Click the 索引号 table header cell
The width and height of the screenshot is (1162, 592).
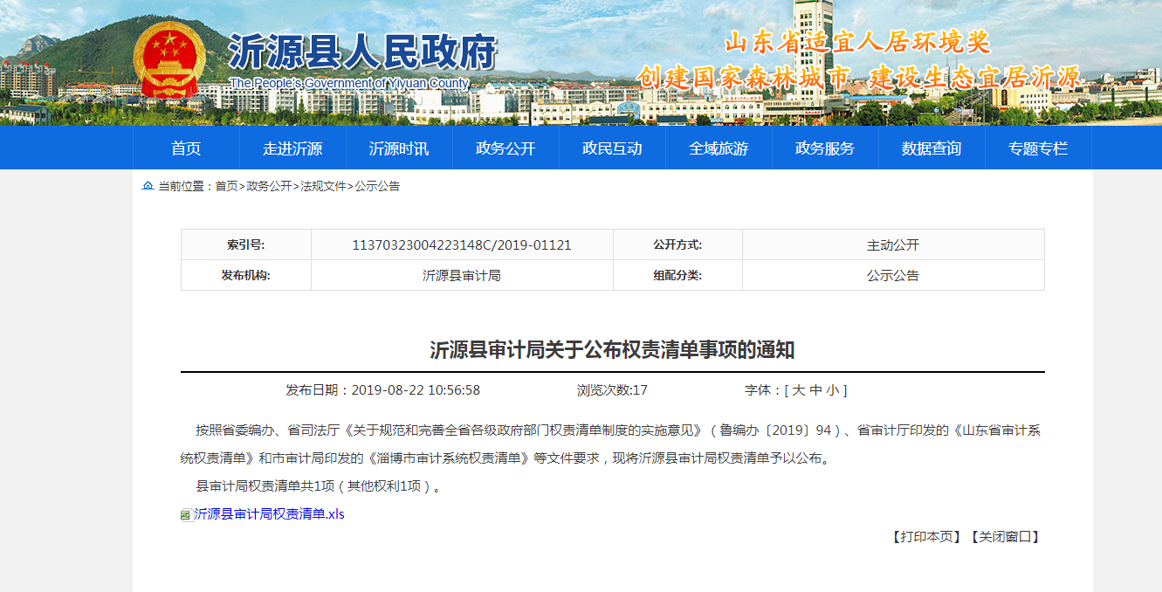tap(246, 245)
